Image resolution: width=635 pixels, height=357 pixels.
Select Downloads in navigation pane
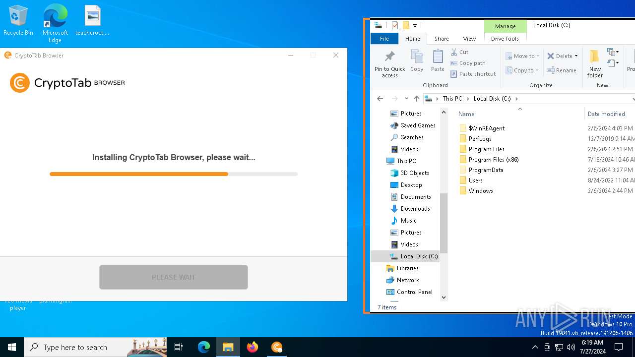415,209
